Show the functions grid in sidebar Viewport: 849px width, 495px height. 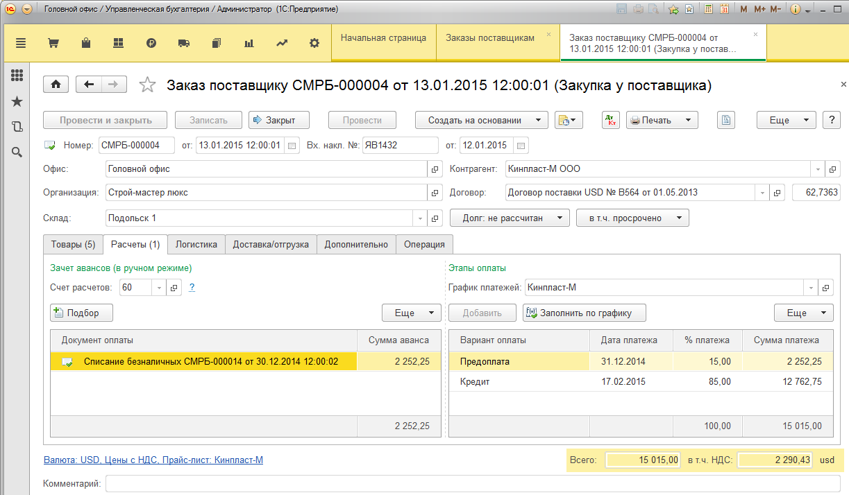click(x=17, y=76)
